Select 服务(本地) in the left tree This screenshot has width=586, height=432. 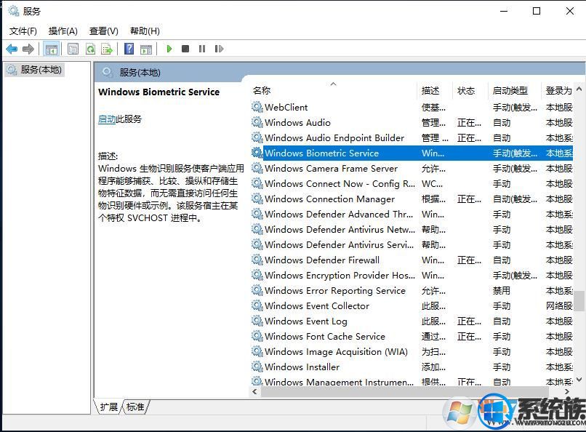(x=35, y=70)
